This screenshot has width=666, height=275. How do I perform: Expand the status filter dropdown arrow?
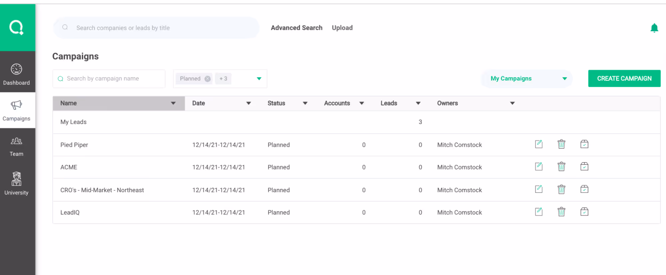click(x=259, y=79)
